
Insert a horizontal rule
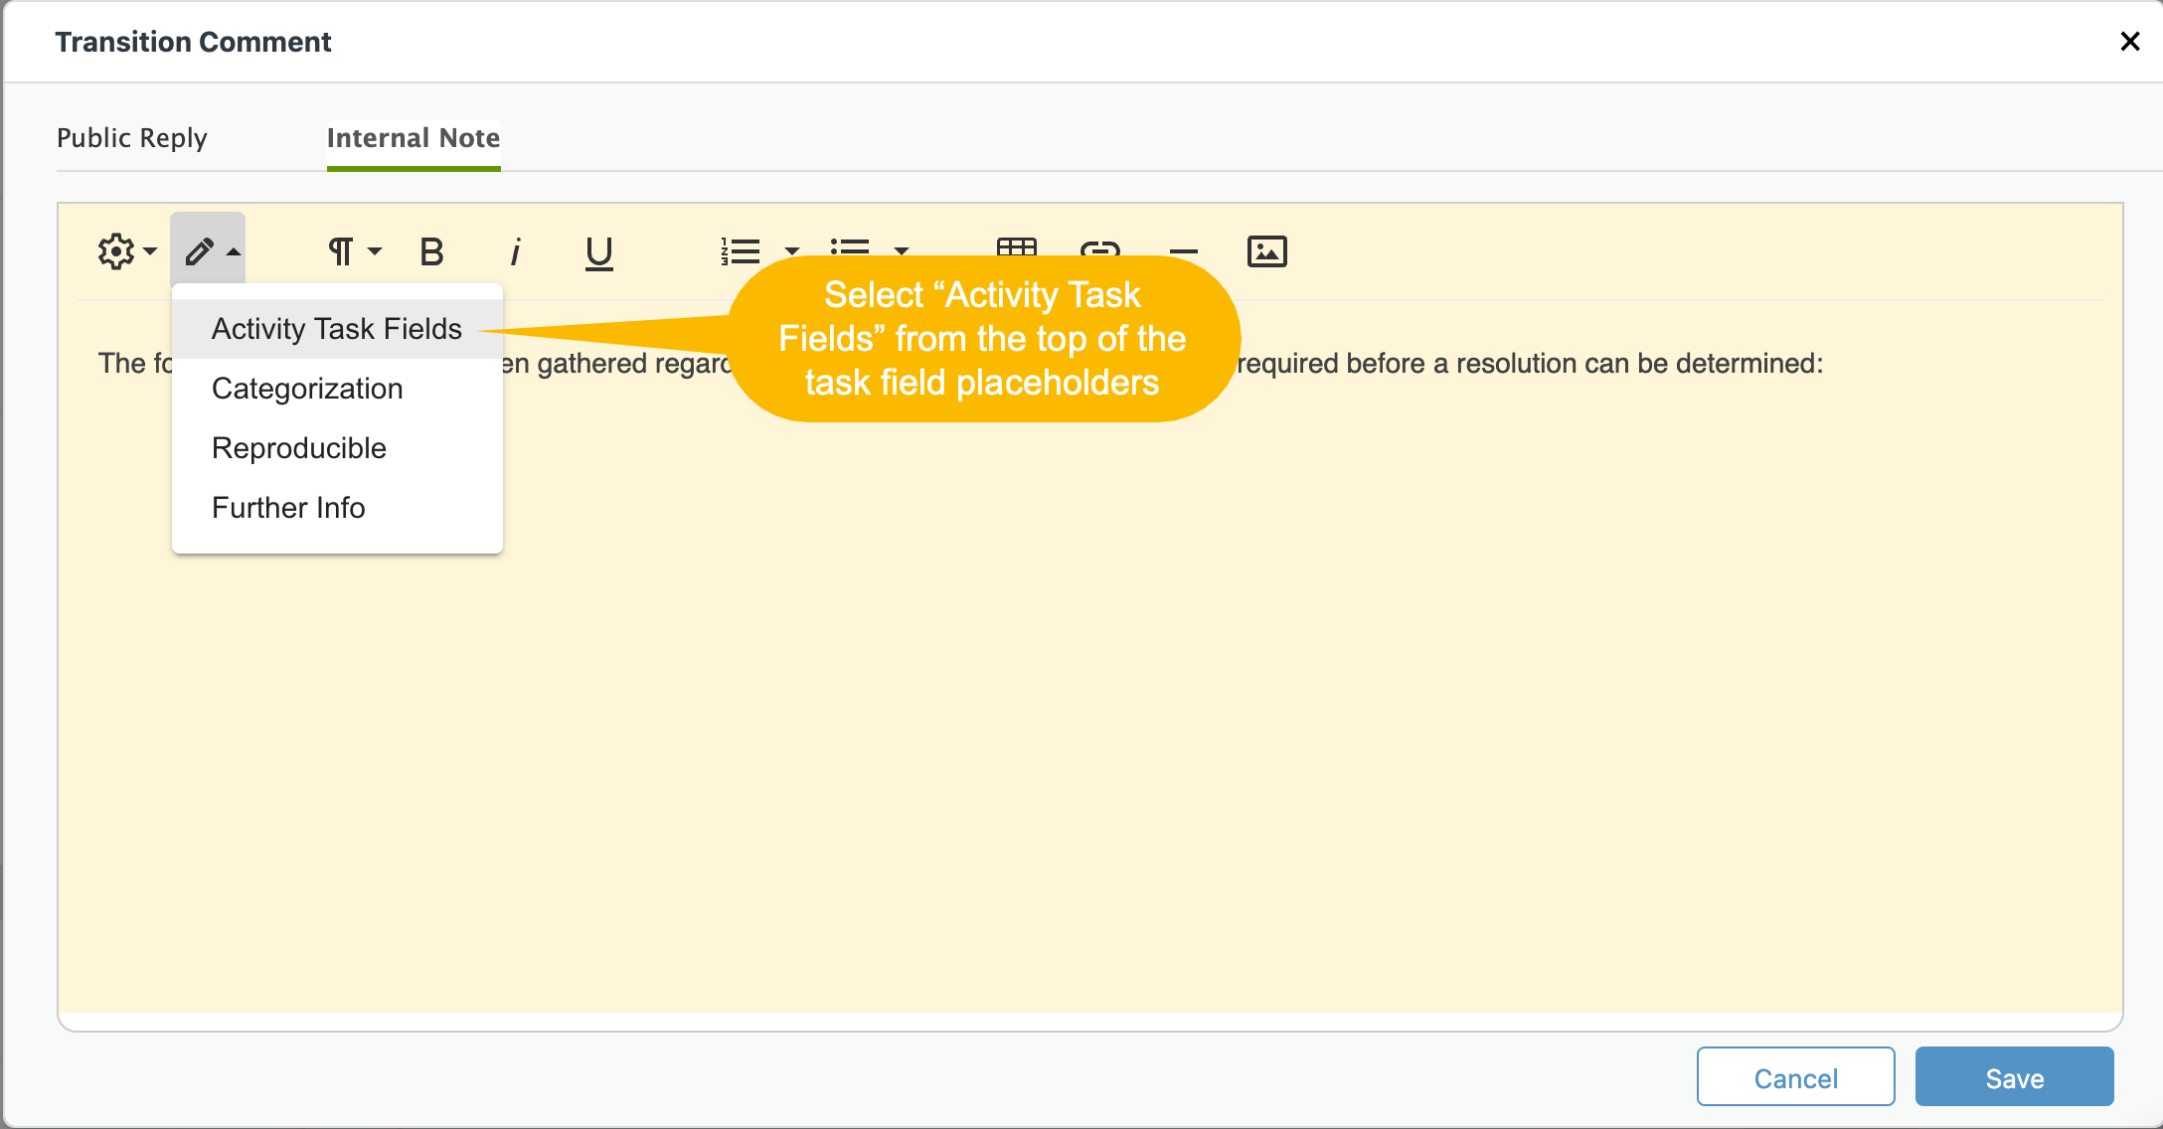point(1183,251)
